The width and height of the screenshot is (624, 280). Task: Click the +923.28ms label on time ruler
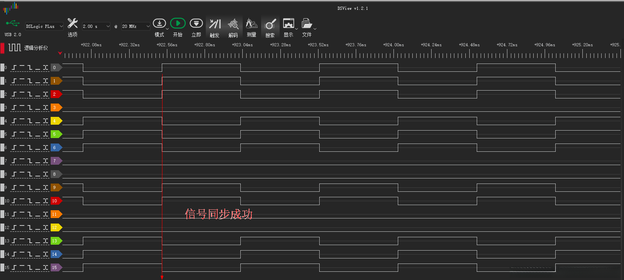(x=280, y=45)
